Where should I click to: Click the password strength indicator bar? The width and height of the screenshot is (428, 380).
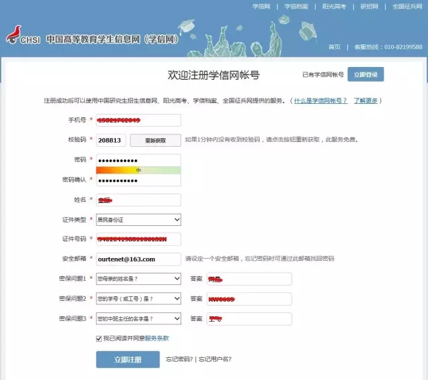pos(138,170)
